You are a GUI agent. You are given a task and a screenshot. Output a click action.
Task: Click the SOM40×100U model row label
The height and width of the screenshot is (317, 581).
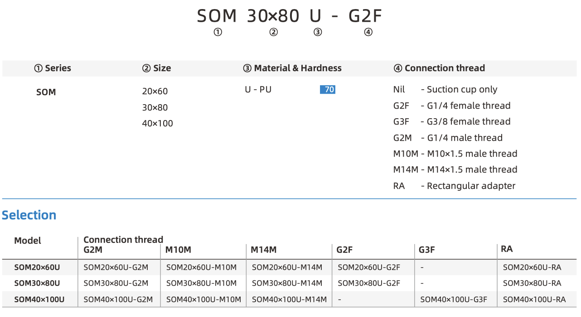(39, 299)
